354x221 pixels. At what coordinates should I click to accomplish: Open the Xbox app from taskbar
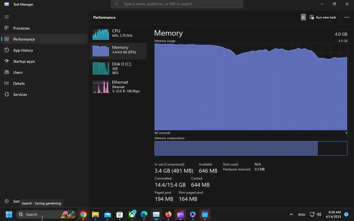coord(132,214)
